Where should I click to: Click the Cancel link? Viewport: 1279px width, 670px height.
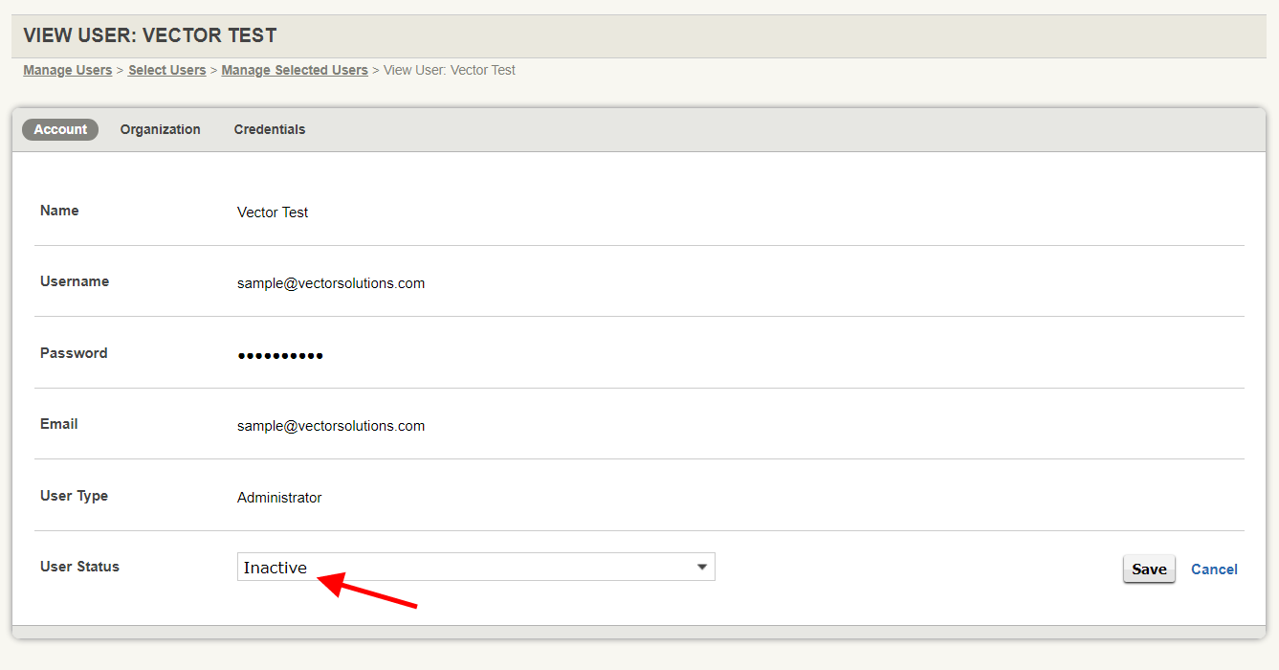[x=1214, y=569]
